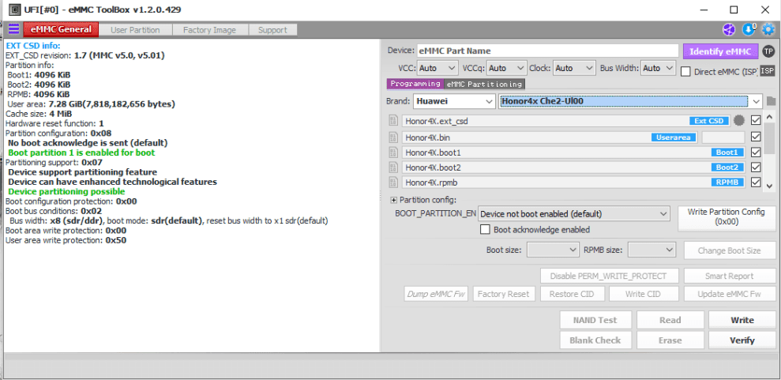The height and width of the screenshot is (380, 781).
Task: Open the VCC voltage dropdown
Action: (437, 68)
